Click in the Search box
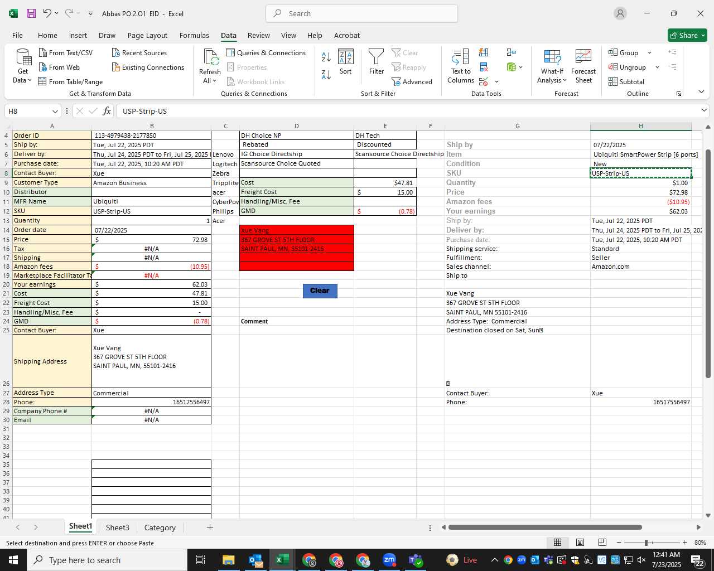 361,13
